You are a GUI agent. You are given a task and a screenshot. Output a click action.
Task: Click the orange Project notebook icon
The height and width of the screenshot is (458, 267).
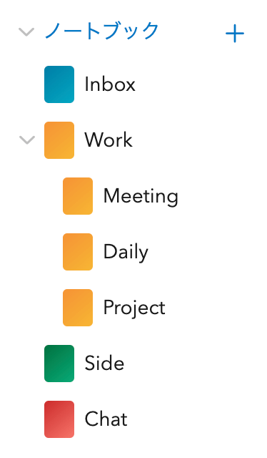tap(78, 308)
